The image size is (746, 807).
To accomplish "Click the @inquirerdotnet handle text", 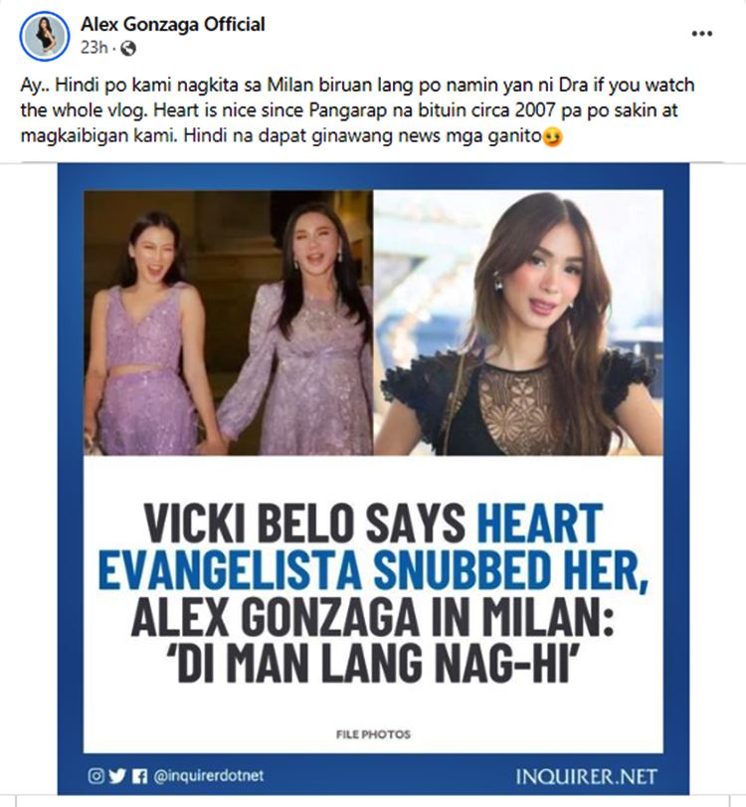I will (208, 775).
